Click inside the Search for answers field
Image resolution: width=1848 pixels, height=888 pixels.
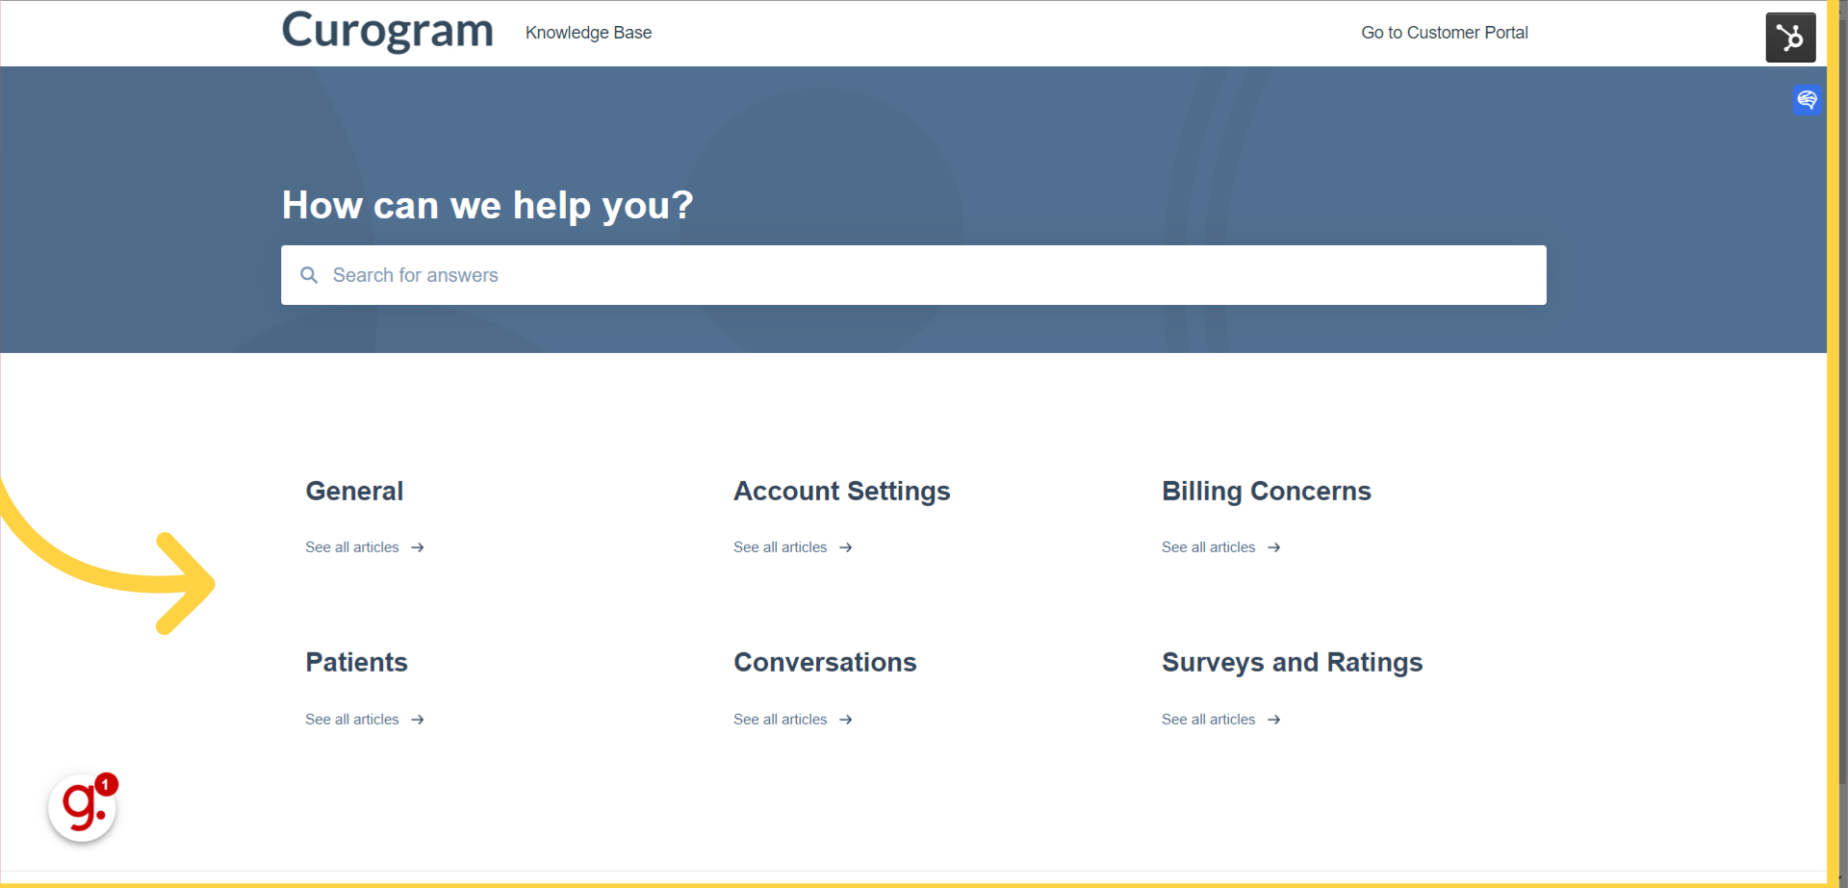click(x=674, y=275)
